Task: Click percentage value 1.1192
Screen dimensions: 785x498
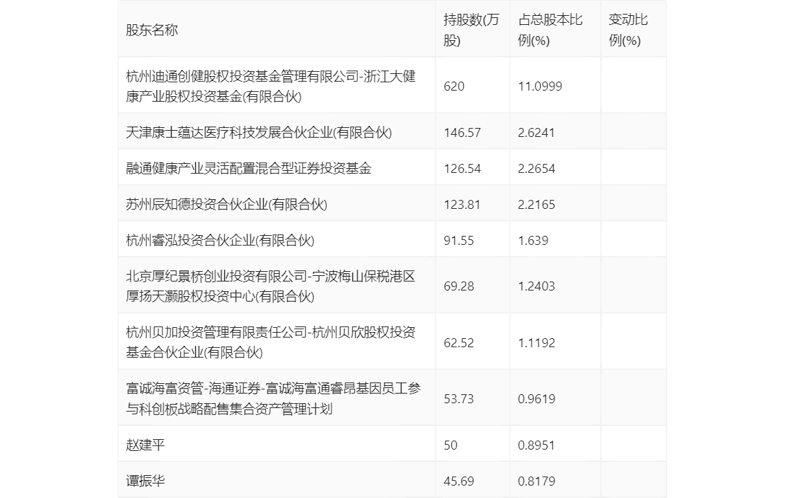Action: [x=536, y=343]
